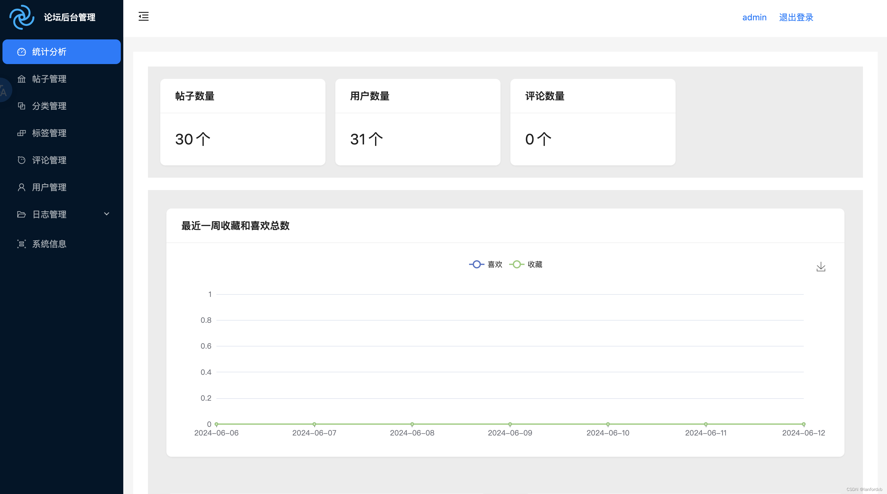Click the 标签管理 tag icon
The width and height of the screenshot is (887, 494).
[21, 133]
